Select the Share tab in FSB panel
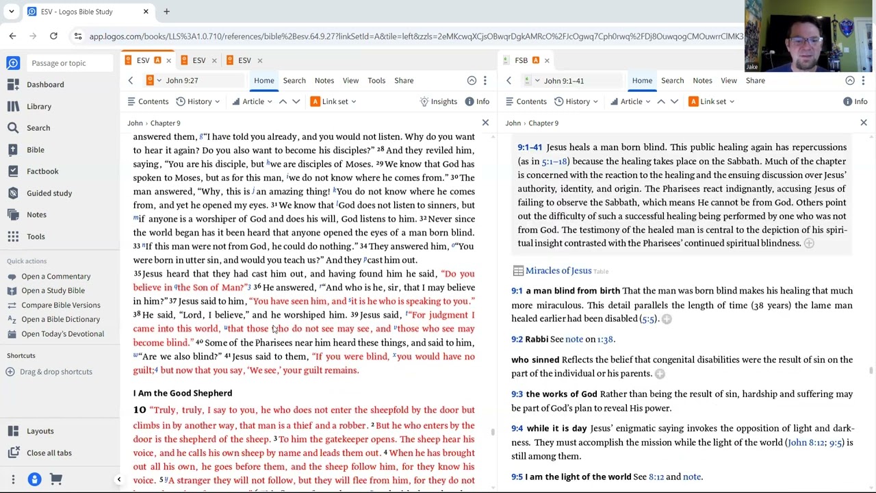Viewport: 876px width, 493px height. 755,81
